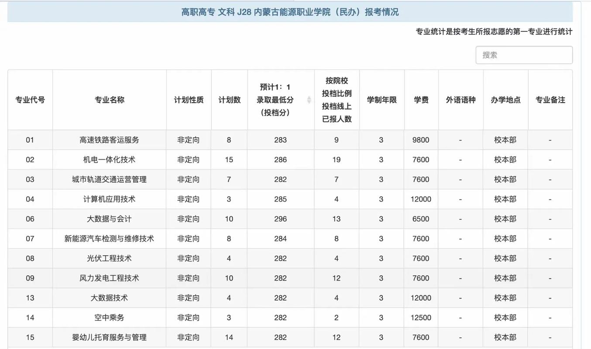The width and height of the screenshot is (591, 349).
Task: Select the 机电一体化技术 major name
Action: point(110,160)
